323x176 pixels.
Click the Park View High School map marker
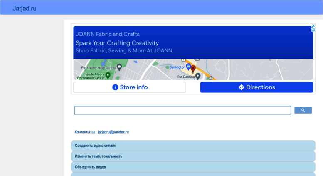coord(119,67)
